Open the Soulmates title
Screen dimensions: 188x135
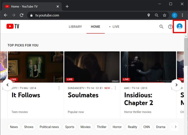pos(83,95)
